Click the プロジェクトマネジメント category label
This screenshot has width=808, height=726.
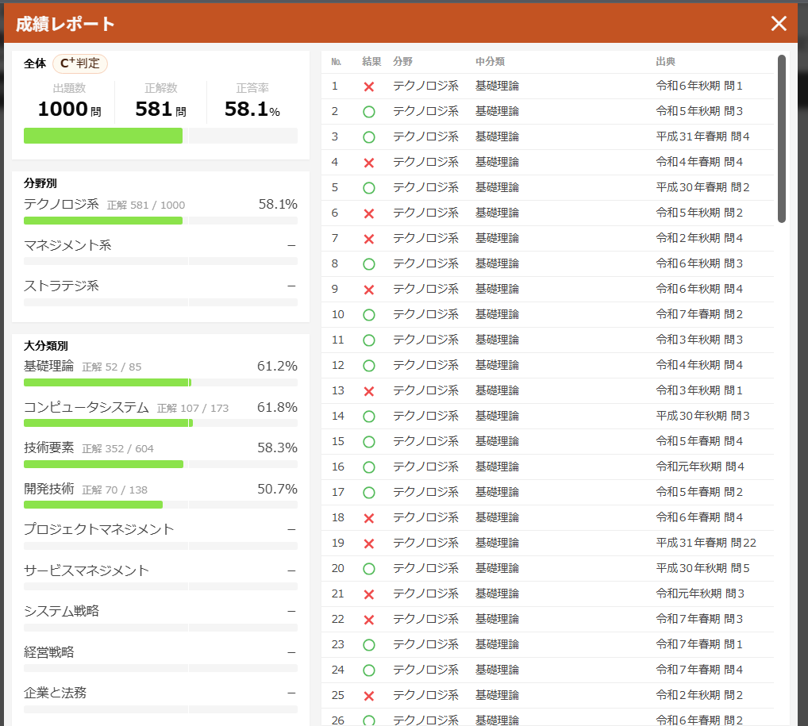(x=99, y=529)
